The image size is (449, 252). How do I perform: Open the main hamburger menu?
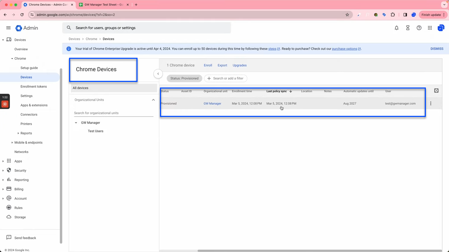pyautogui.click(x=8, y=28)
